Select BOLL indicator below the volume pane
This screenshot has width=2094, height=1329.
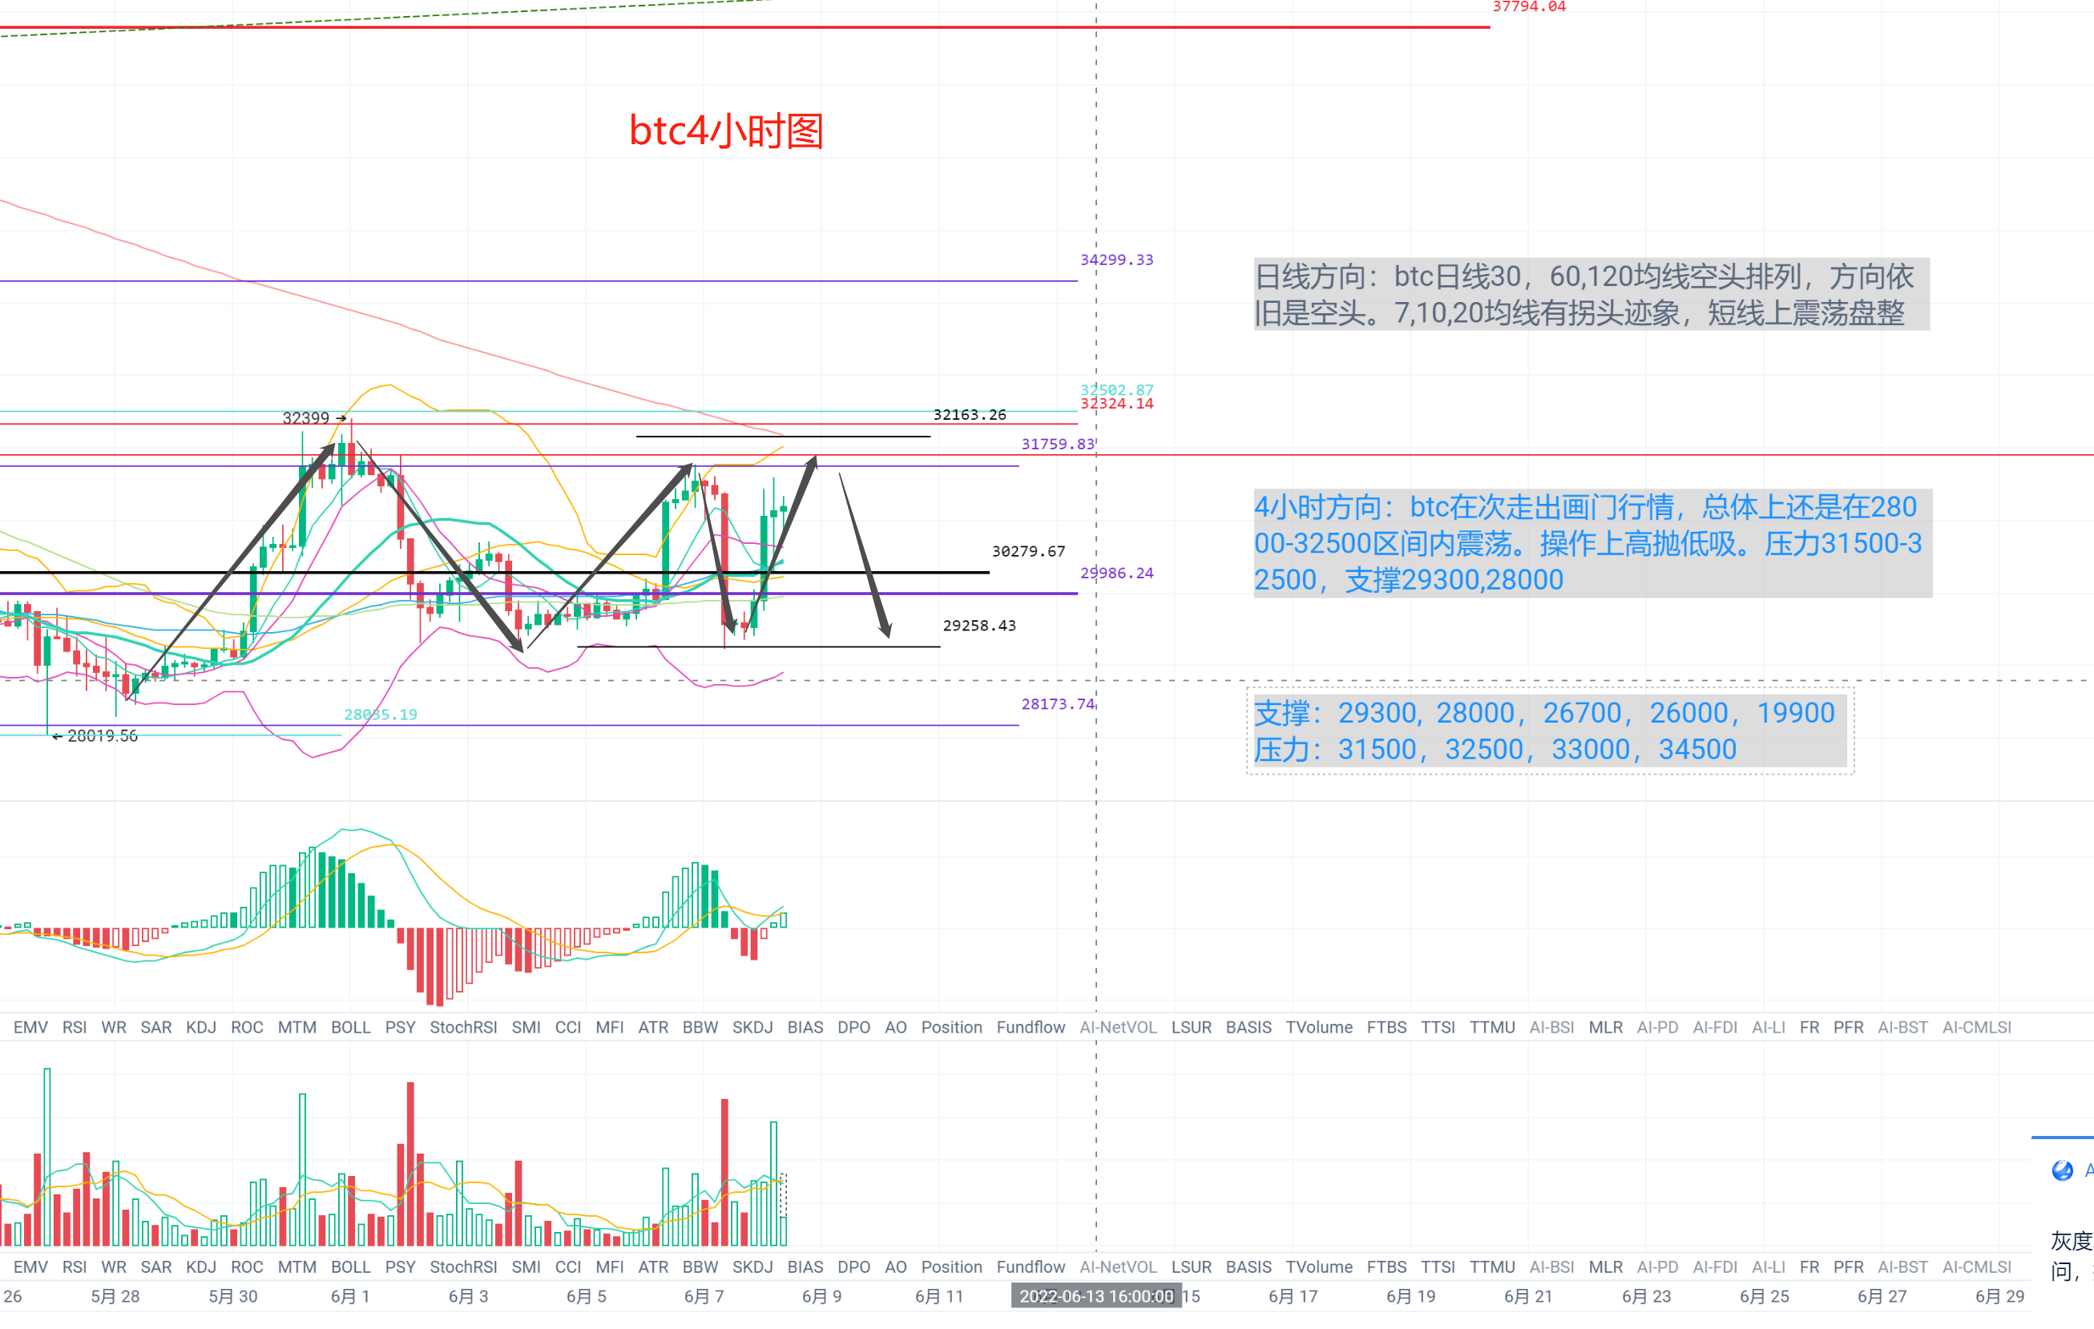351,1267
